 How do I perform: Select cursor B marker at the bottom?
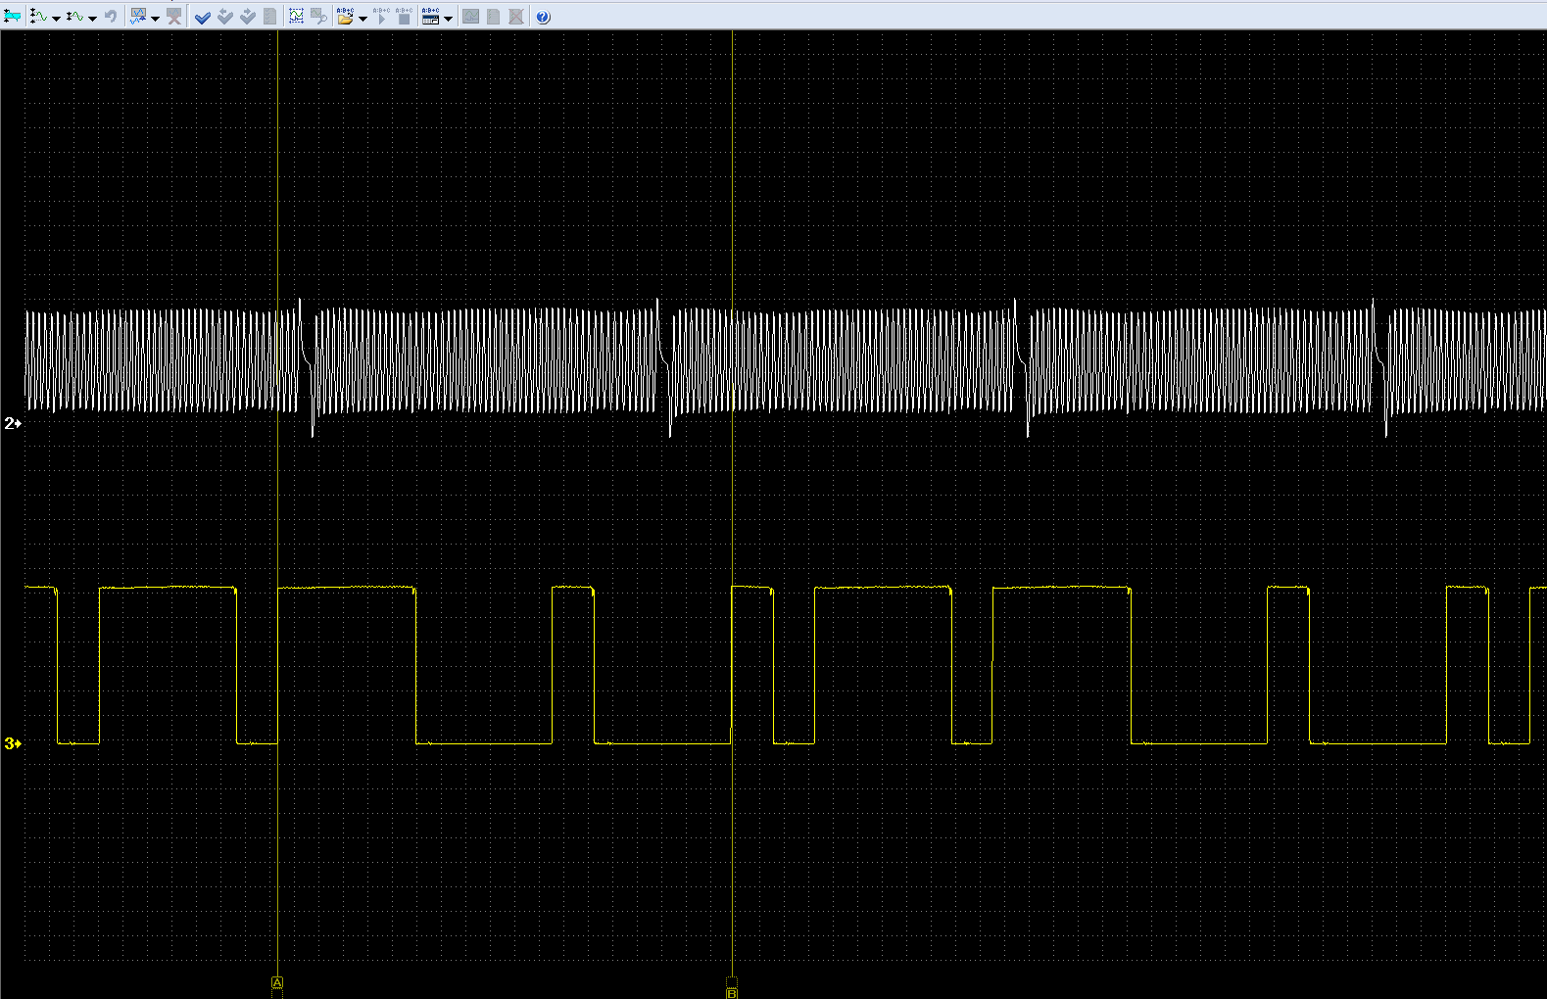point(732,993)
